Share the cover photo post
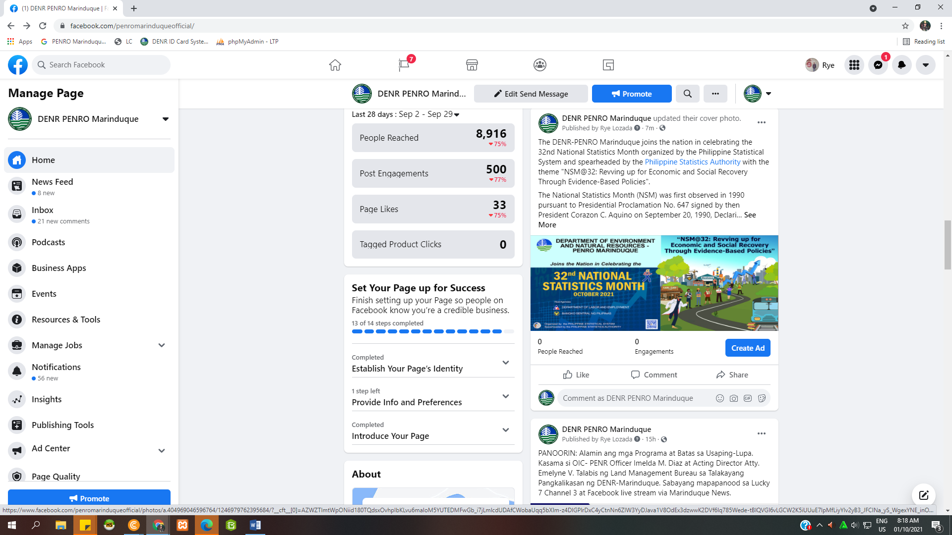 tap(732, 374)
